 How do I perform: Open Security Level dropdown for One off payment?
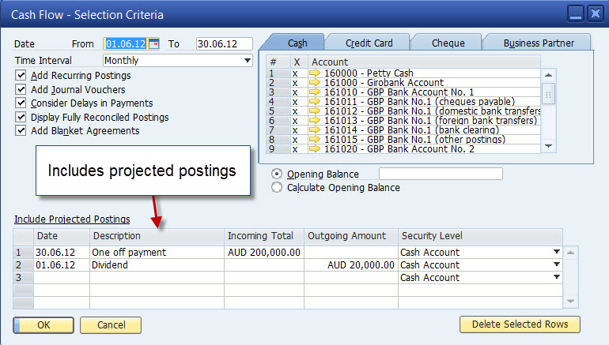click(557, 253)
